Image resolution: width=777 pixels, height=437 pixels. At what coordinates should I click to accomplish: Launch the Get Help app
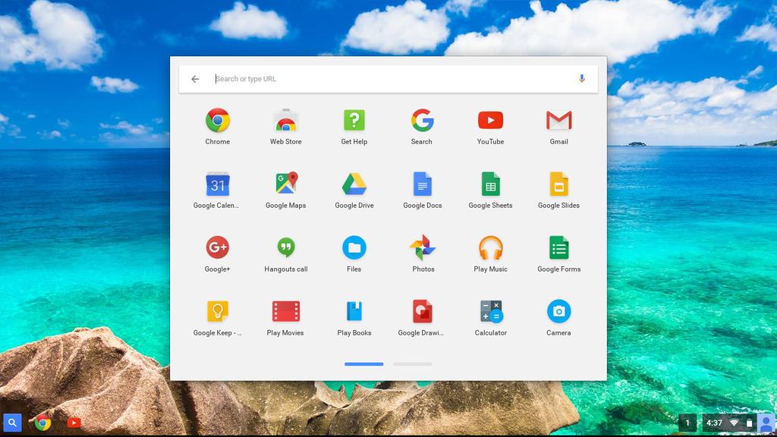pos(354,121)
